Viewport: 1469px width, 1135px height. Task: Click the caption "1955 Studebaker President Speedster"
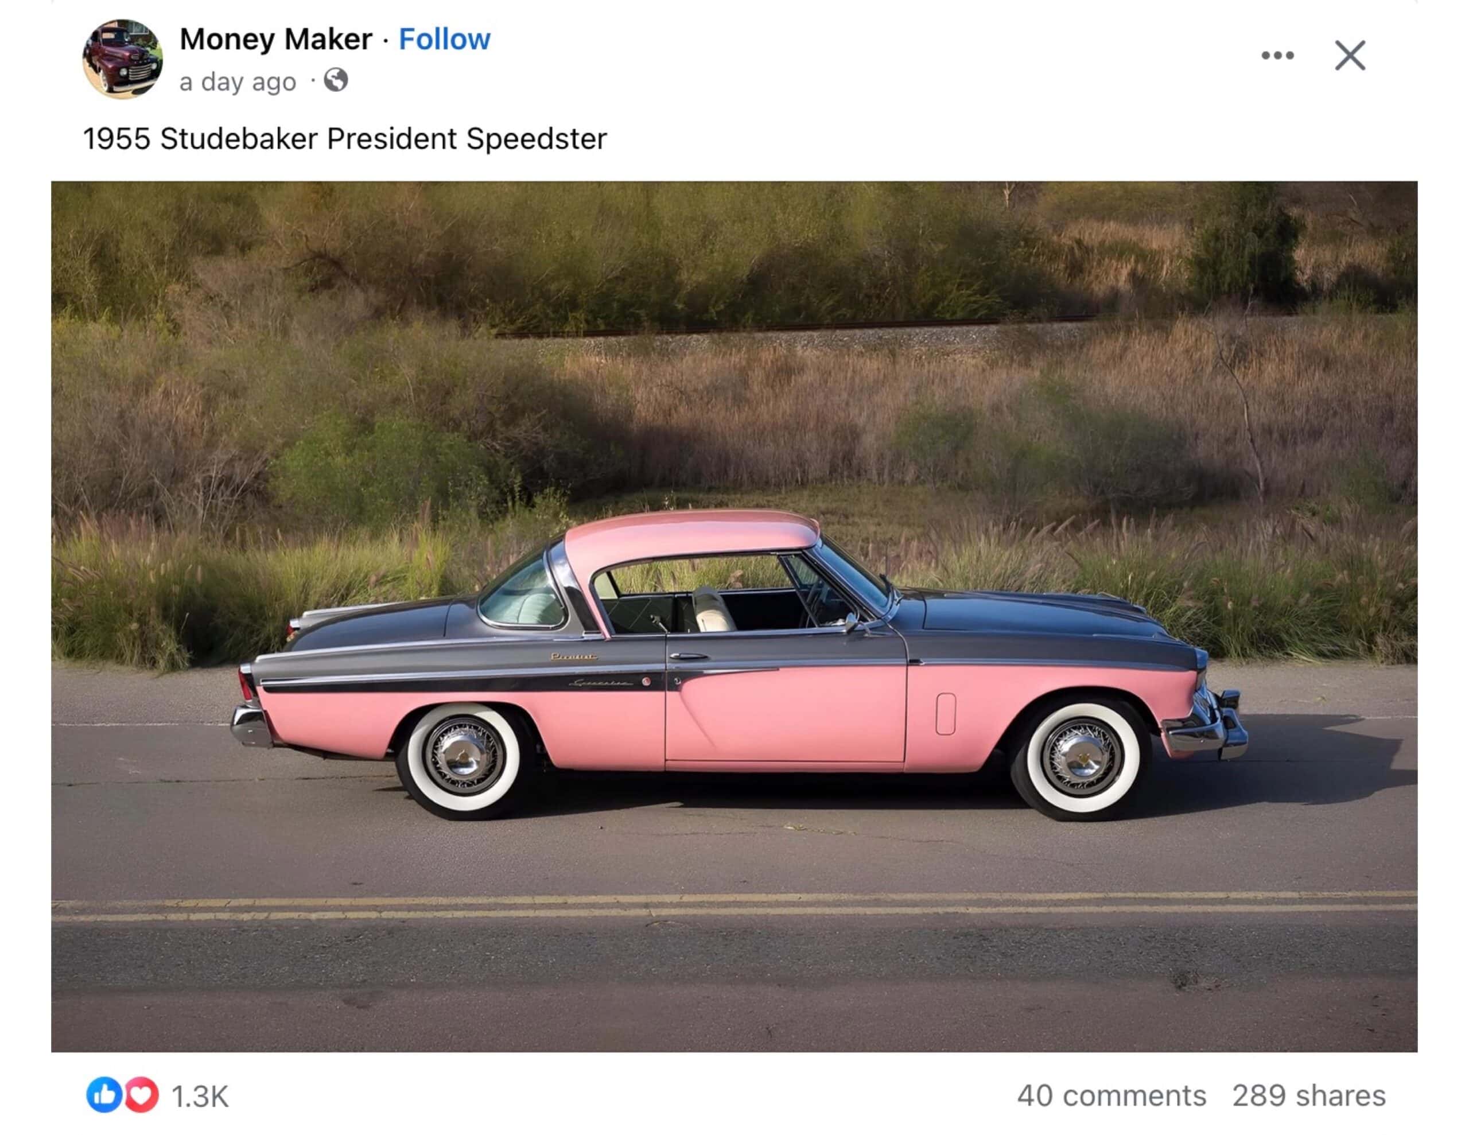tap(344, 139)
